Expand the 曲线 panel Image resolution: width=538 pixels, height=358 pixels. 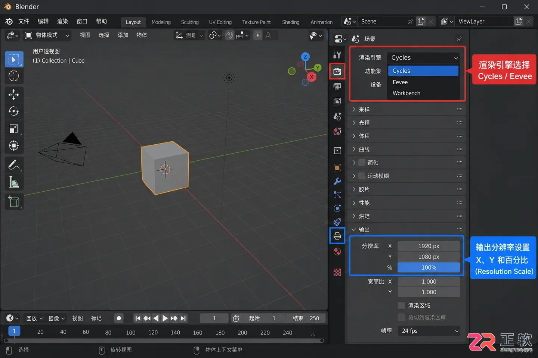click(x=406, y=149)
